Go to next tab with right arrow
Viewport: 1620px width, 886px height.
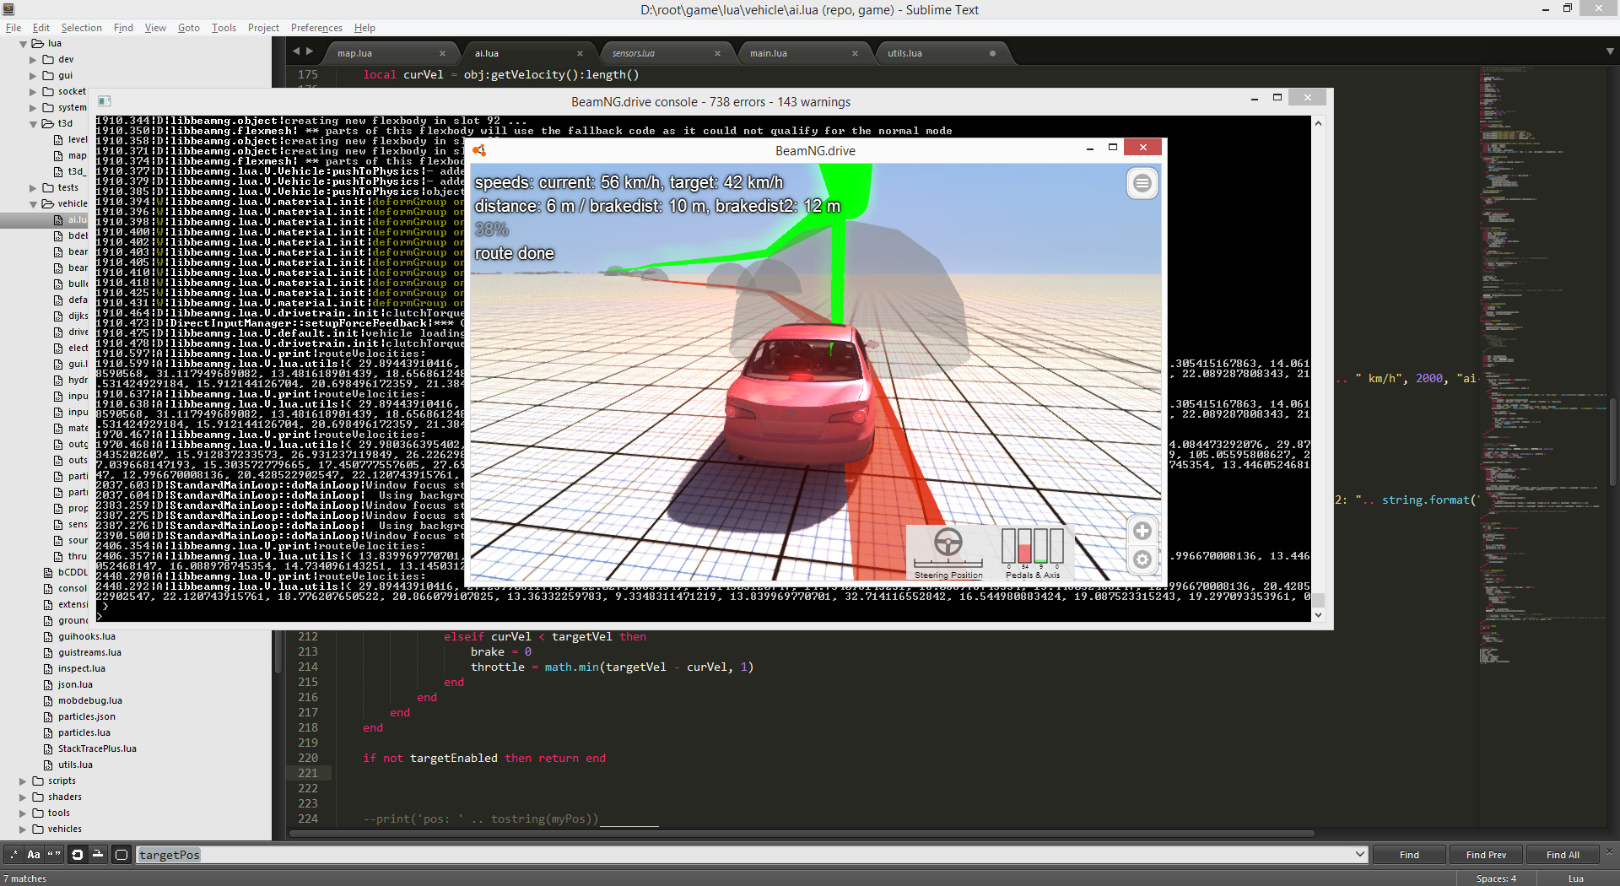pos(310,51)
